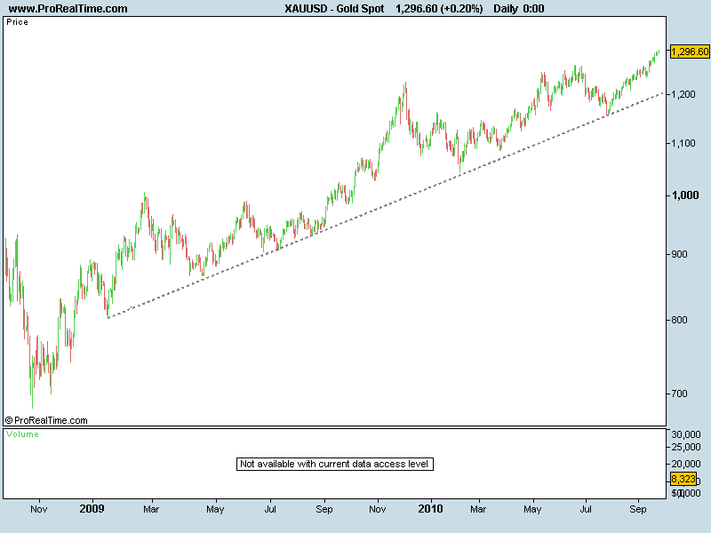Click the Price panel label
This screenshot has width=711, height=533.
point(17,22)
